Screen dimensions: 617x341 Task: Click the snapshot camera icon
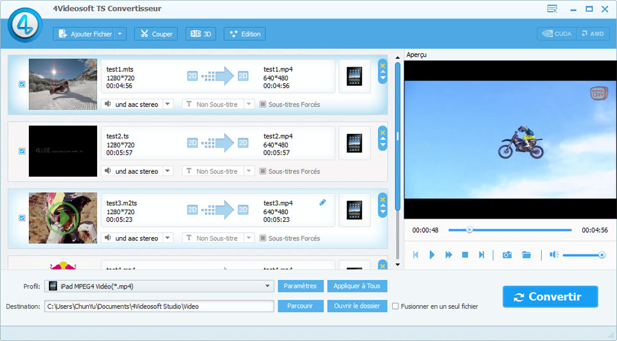507,255
